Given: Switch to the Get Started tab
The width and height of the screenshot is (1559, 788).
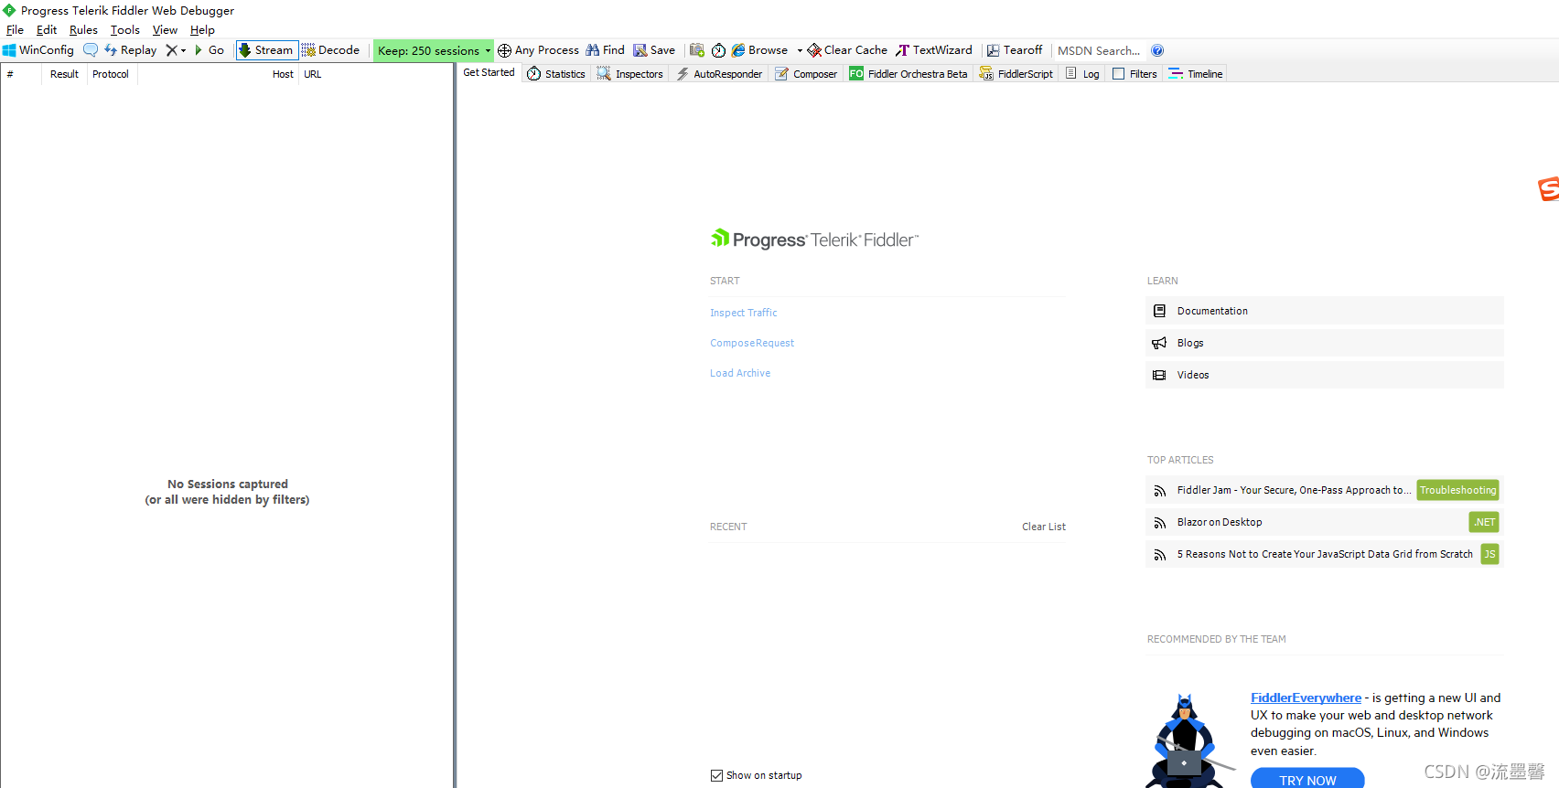Looking at the screenshot, I should click(489, 73).
